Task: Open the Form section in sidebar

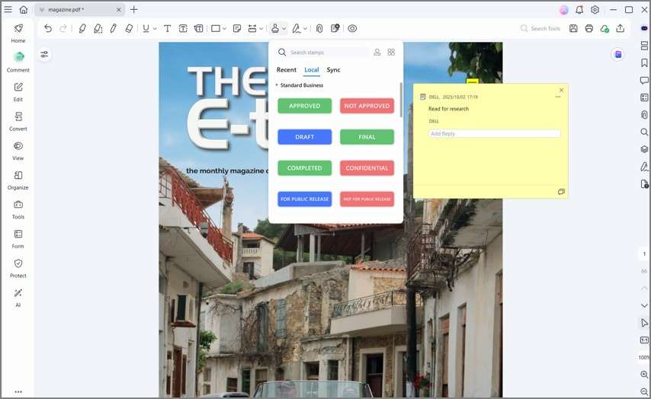Action: [18, 239]
